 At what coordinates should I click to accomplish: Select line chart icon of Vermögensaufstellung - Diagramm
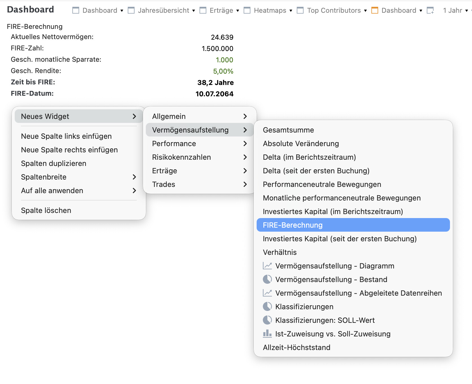pyautogui.click(x=267, y=266)
